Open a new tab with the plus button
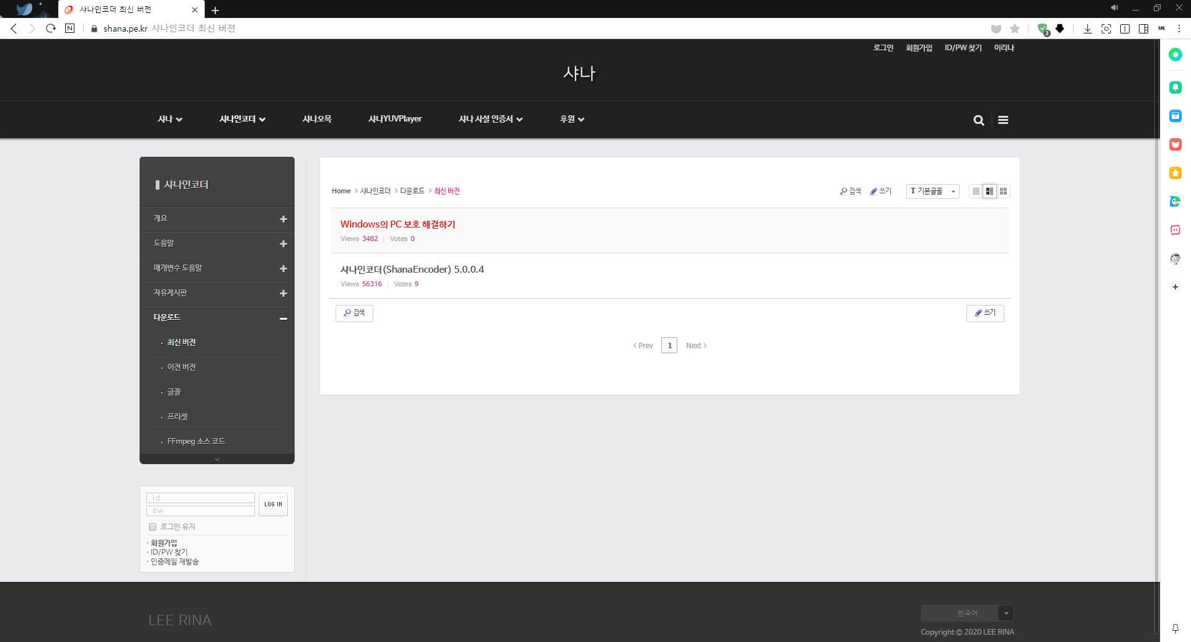This screenshot has height=642, width=1191. point(215,10)
